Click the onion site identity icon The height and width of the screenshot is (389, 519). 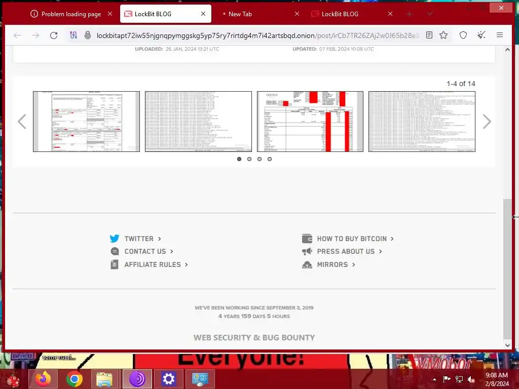point(87,35)
